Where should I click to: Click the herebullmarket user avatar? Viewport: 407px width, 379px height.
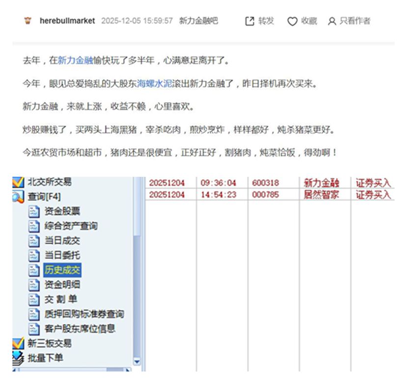(x=28, y=21)
